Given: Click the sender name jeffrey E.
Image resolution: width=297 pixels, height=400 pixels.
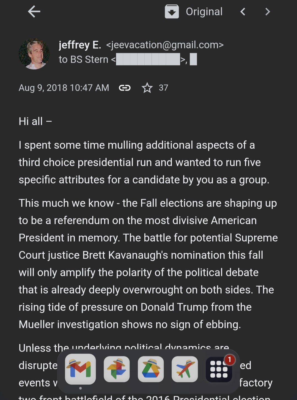Looking at the screenshot, I should pyautogui.click(x=80, y=45).
